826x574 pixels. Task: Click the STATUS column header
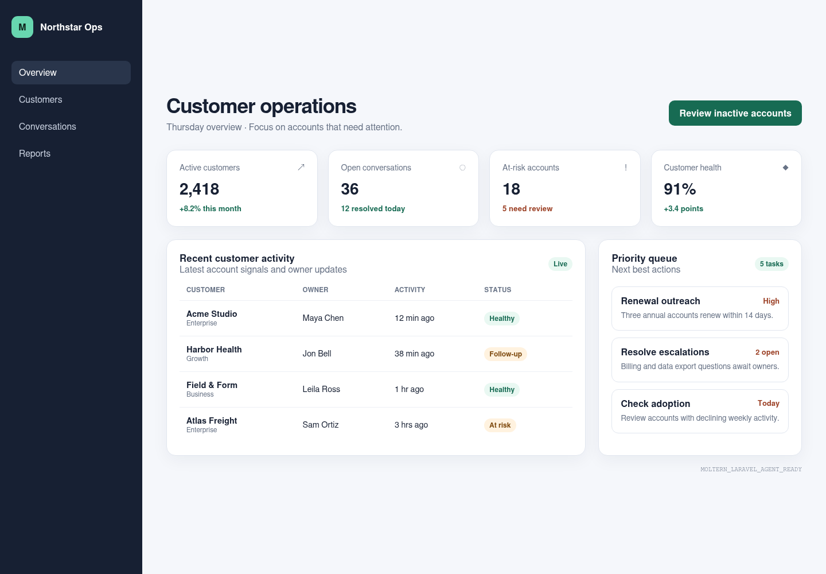tap(497, 290)
